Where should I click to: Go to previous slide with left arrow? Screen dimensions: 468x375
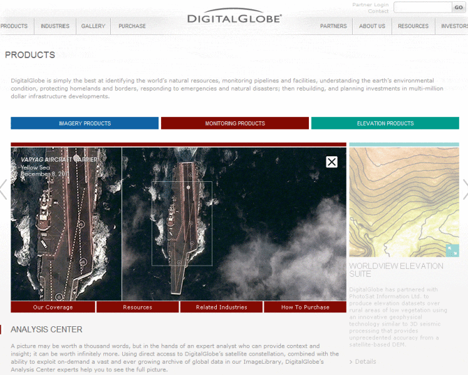coord(4,189)
